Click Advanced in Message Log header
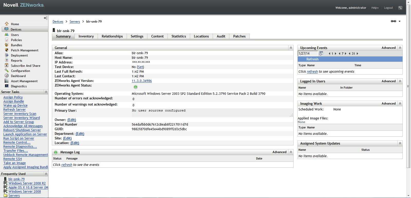Screen dimensions: 411x198 (x=279, y=152)
